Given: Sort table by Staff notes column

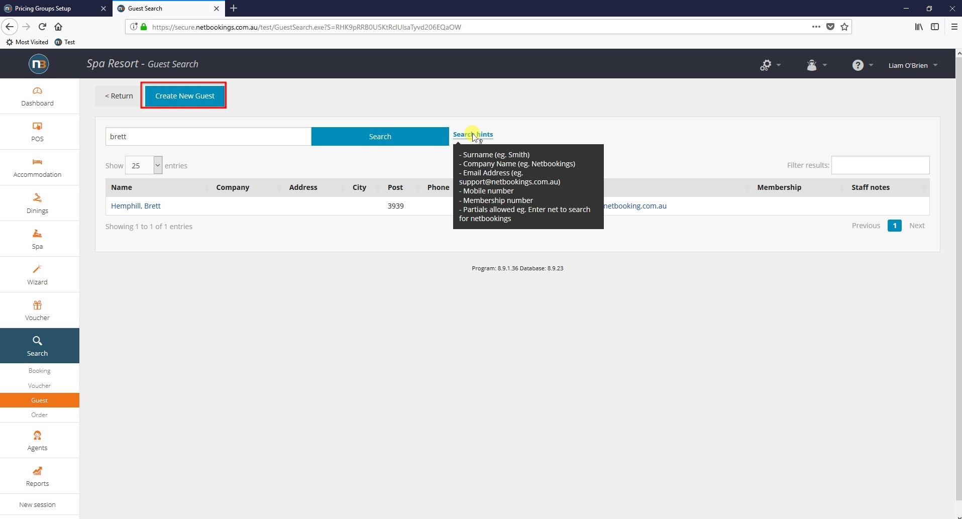Looking at the screenshot, I should click(888, 187).
